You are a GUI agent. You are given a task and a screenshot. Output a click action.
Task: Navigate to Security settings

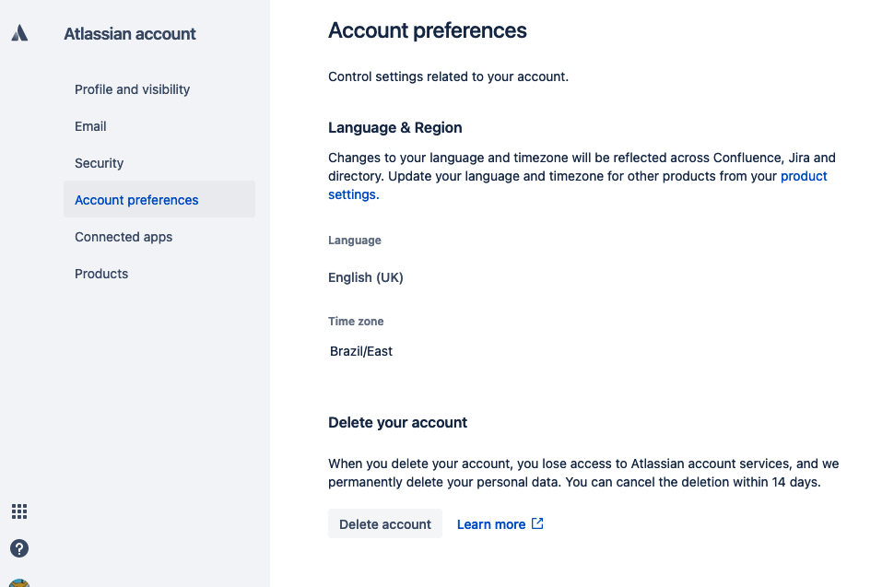click(99, 163)
